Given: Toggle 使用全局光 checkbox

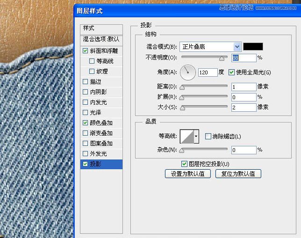Looking at the screenshot, I should (231, 72).
